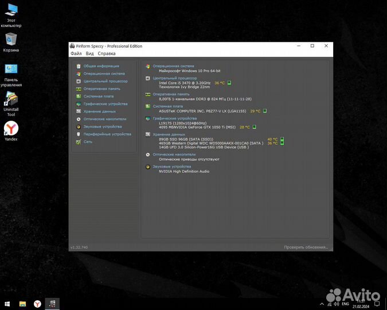Image resolution: width=387 pixels, height=310 pixels.
Task: Open the Вид menu
Action: (89, 53)
